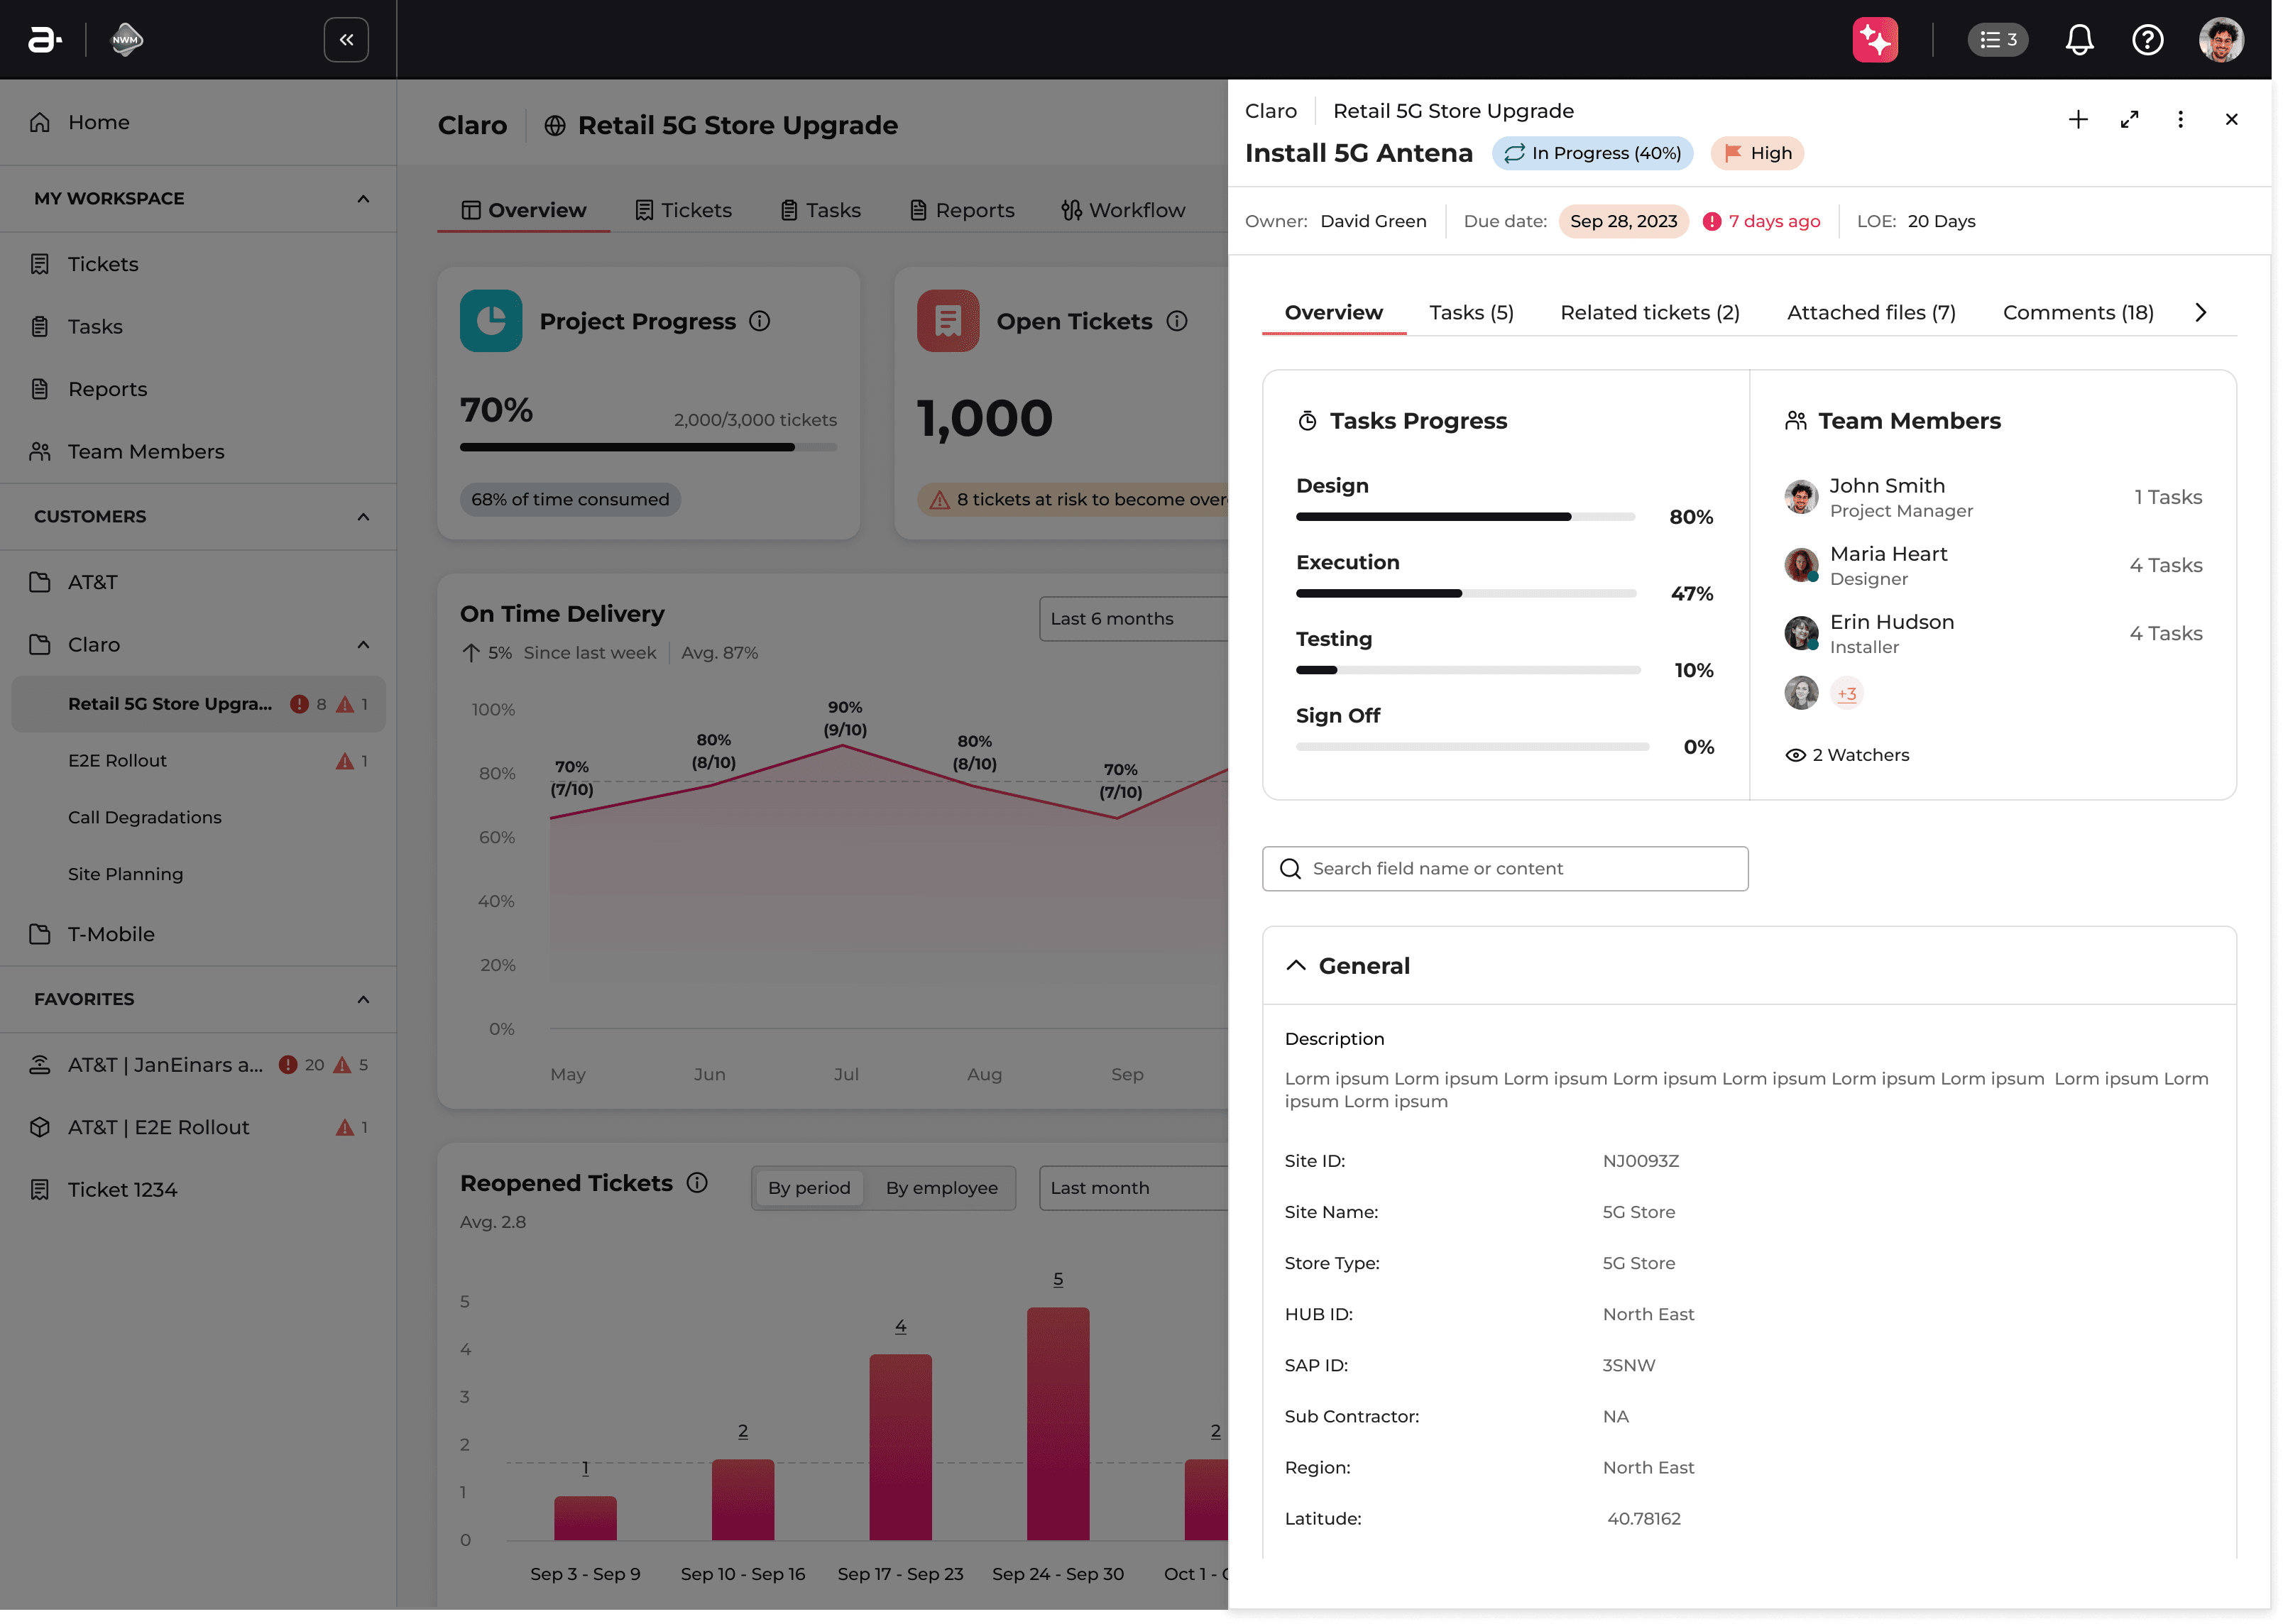
Task: Switch Reopened Tickets to By employee
Action: (941, 1187)
